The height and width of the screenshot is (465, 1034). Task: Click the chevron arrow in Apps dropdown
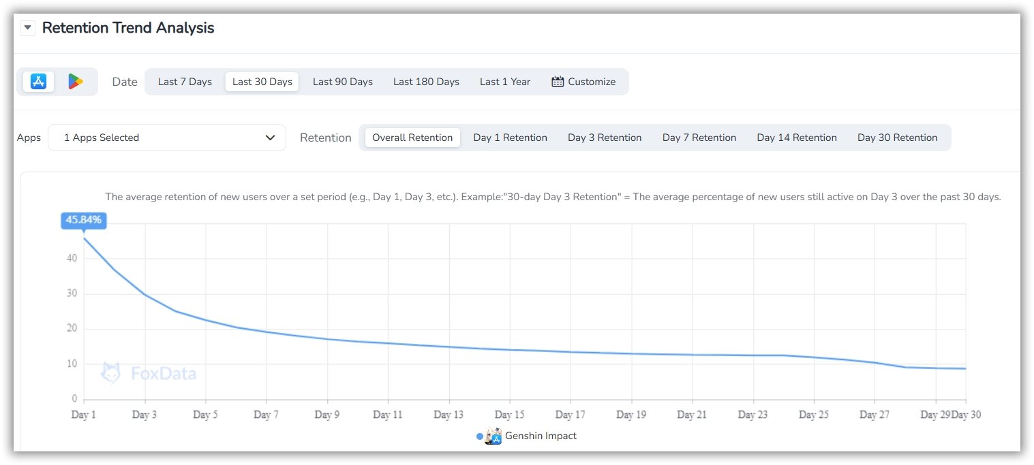[x=270, y=138]
